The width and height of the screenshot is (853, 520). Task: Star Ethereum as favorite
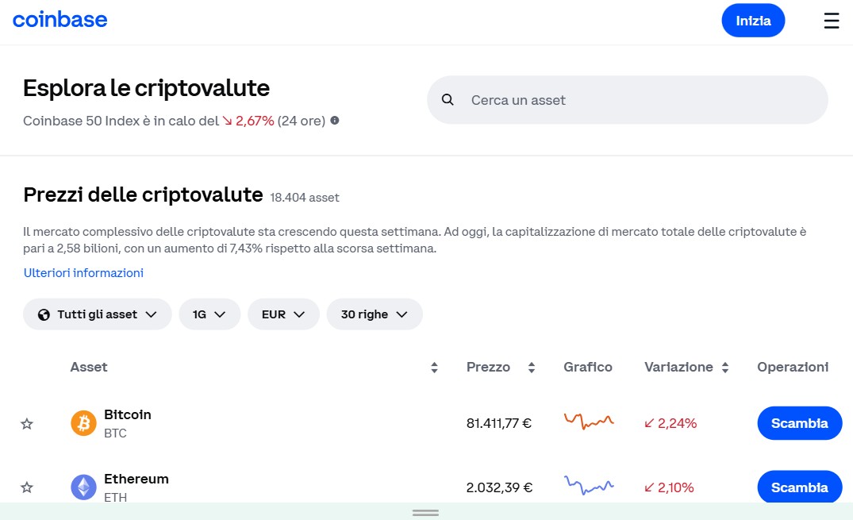(x=27, y=487)
